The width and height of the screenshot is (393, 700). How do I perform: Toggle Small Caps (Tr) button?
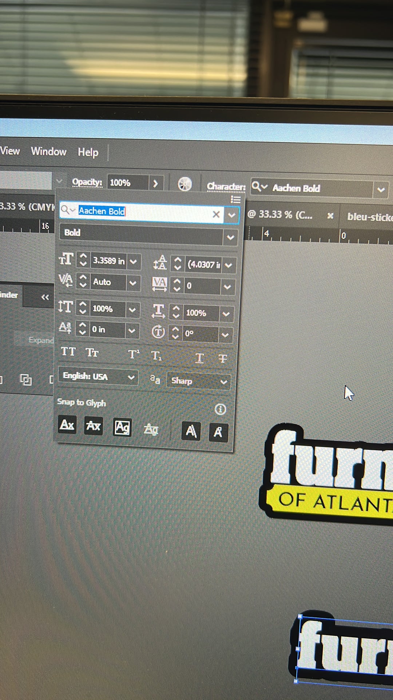pyautogui.click(x=92, y=353)
